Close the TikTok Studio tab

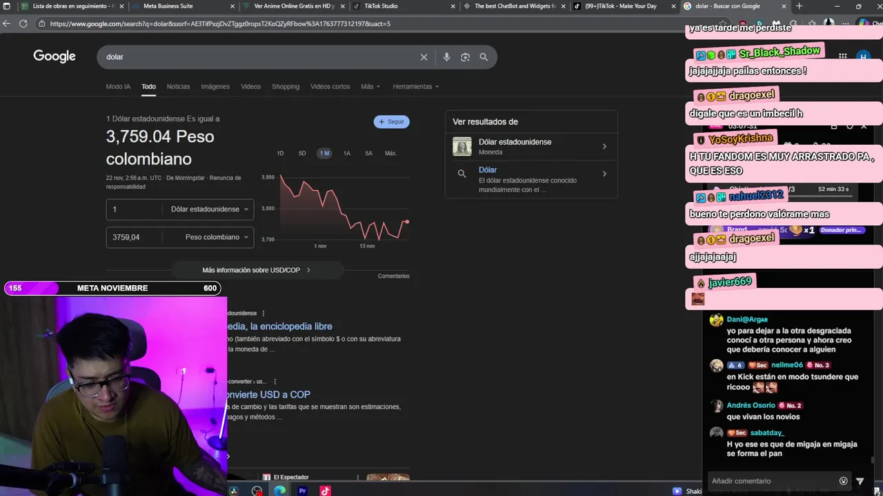[x=453, y=6]
